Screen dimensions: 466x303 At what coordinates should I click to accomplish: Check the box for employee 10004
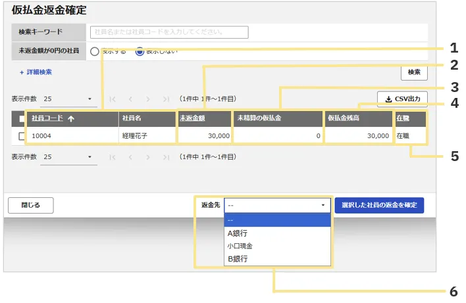point(22,136)
